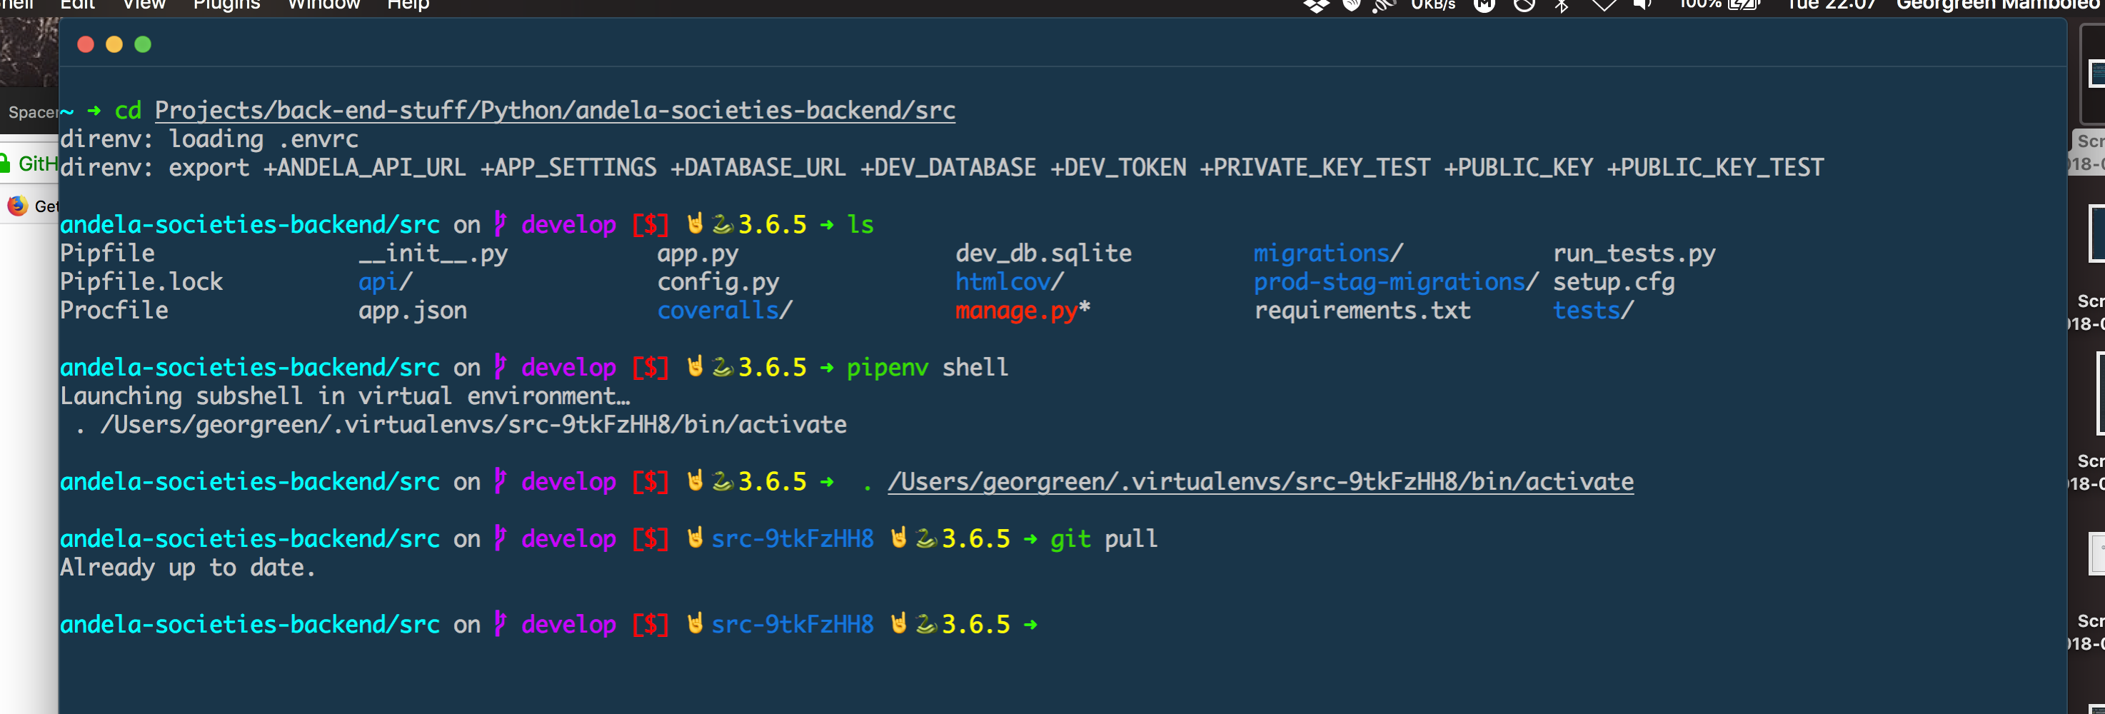The width and height of the screenshot is (2105, 714).
Task: Click the round M icon in menu bar
Action: pyautogui.click(x=1484, y=5)
